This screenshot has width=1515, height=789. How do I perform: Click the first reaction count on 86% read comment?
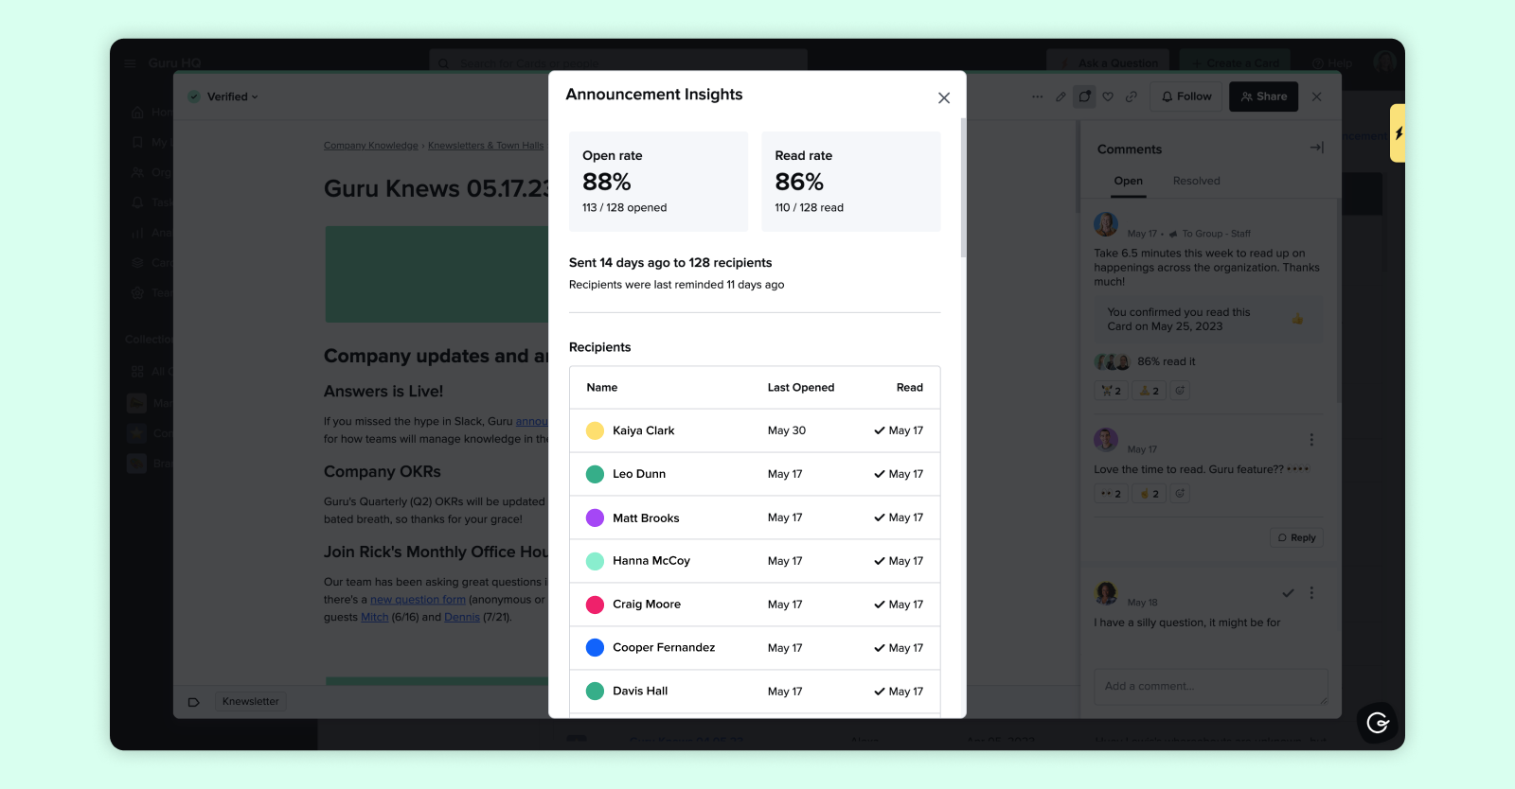tap(1111, 391)
